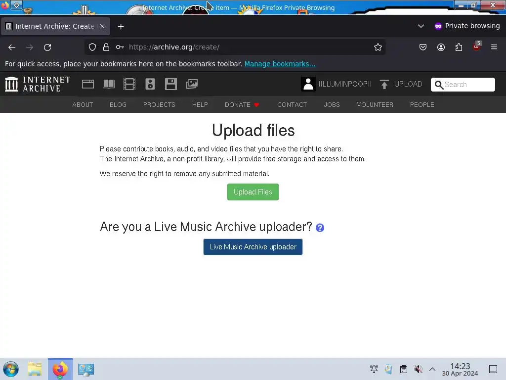Open the ABOUT menu item
Image resolution: width=506 pixels, height=380 pixels.
83,105
